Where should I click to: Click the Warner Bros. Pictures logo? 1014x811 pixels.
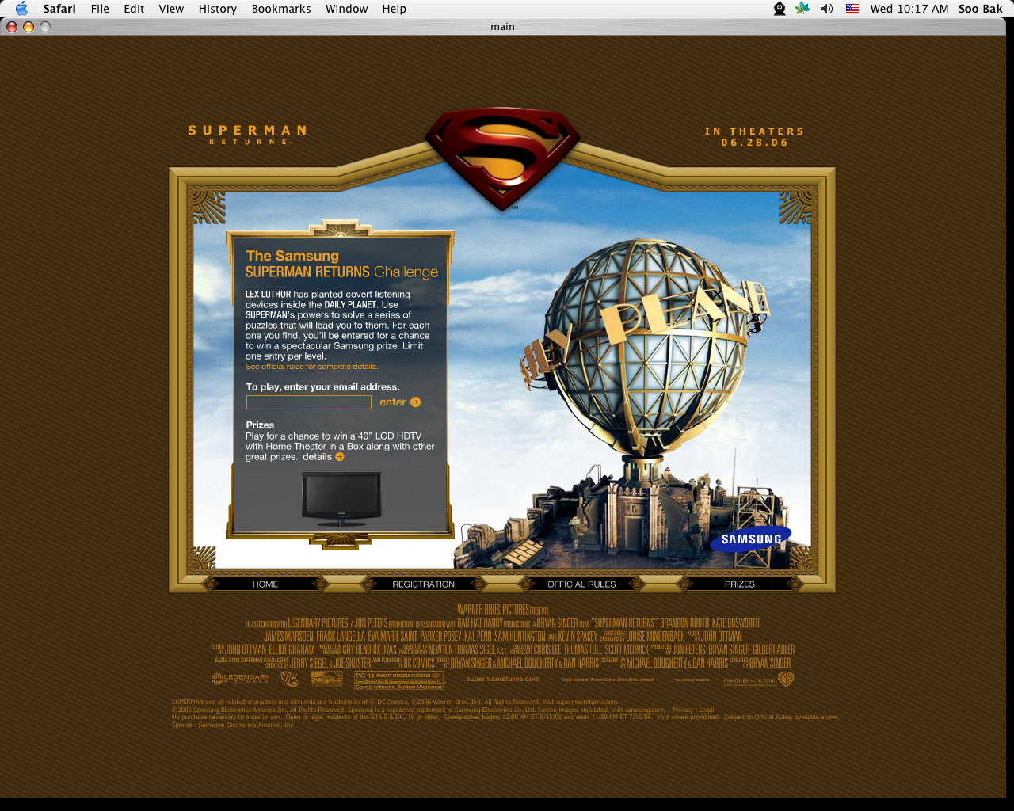(758, 680)
